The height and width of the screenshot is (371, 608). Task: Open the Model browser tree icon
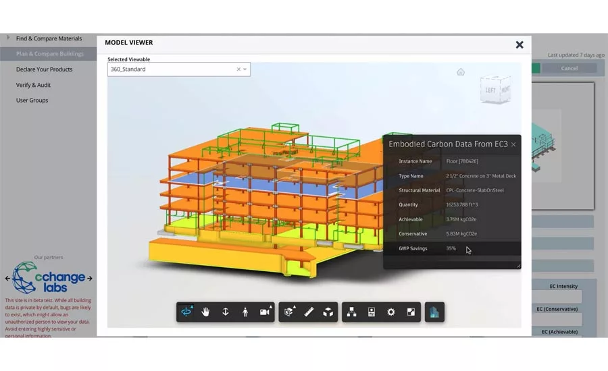tap(352, 312)
